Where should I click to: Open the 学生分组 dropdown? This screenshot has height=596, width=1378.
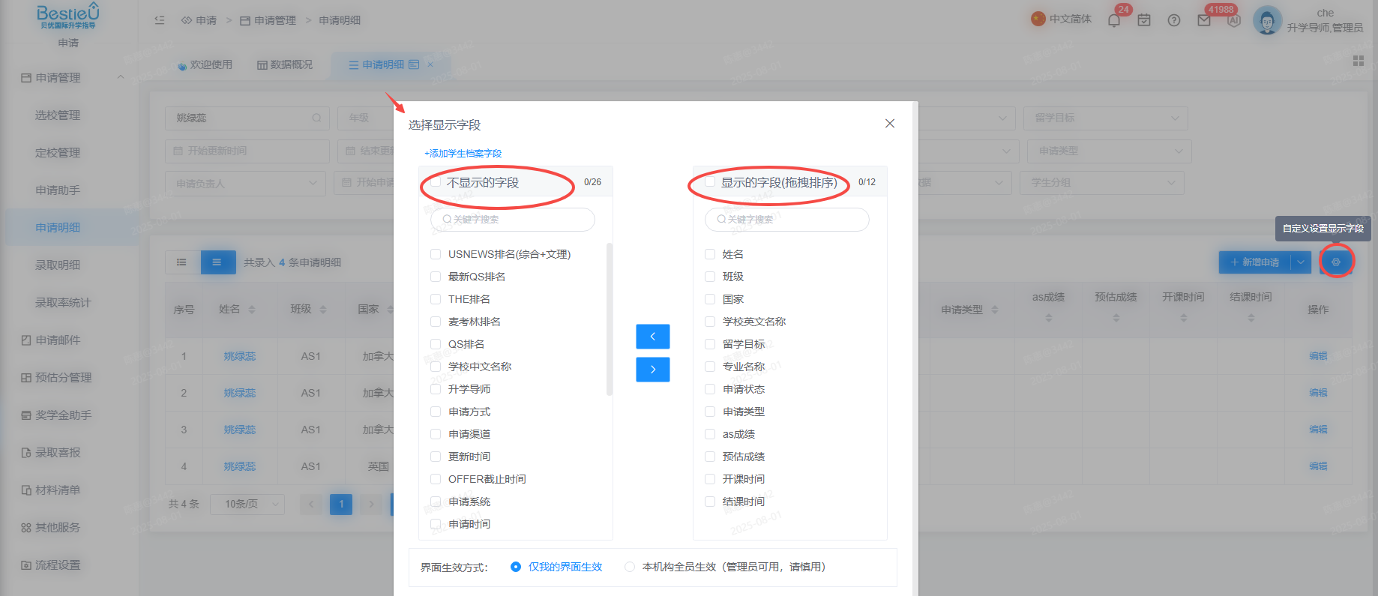1102,183
